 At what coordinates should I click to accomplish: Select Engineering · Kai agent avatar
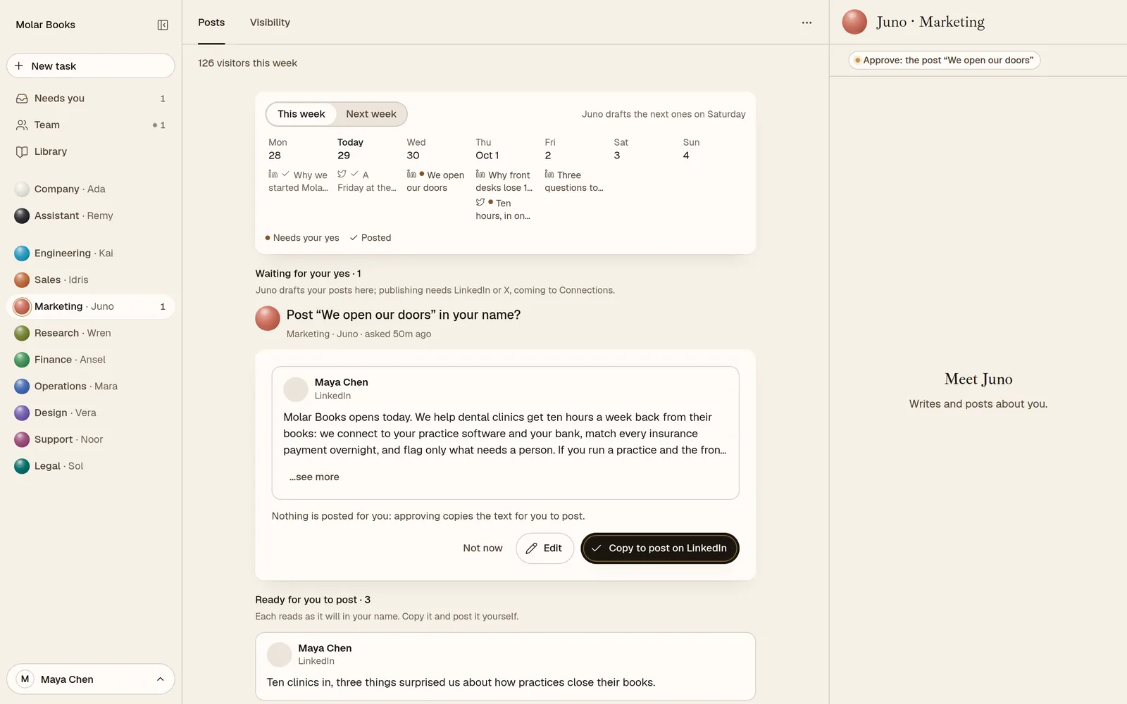(x=22, y=253)
